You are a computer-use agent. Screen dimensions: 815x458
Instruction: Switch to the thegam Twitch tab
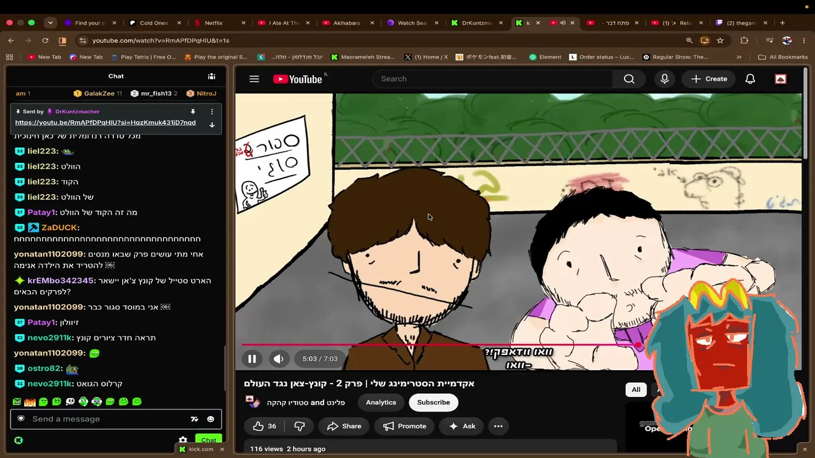[x=742, y=23]
